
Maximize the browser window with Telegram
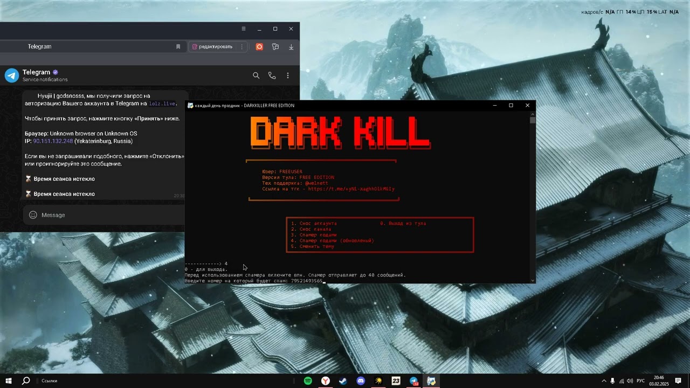point(275,29)
